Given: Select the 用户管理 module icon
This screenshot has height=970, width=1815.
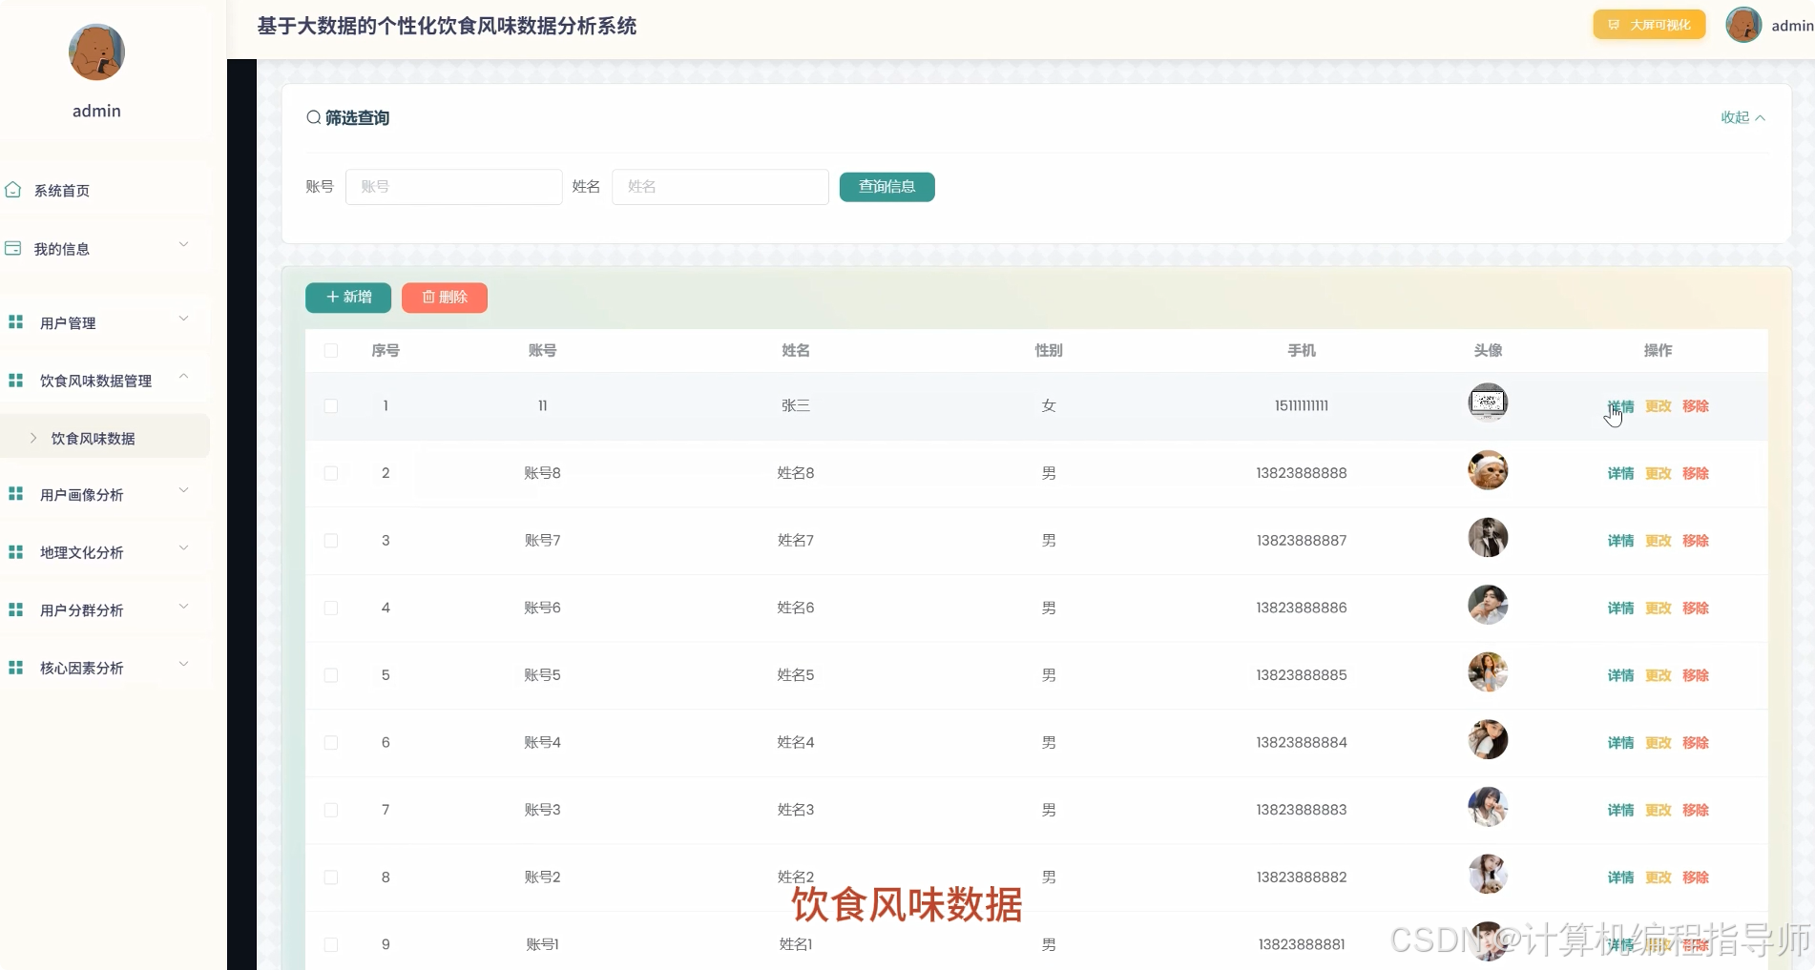Looking at the screenshot, I should click(x=13, y=321).
